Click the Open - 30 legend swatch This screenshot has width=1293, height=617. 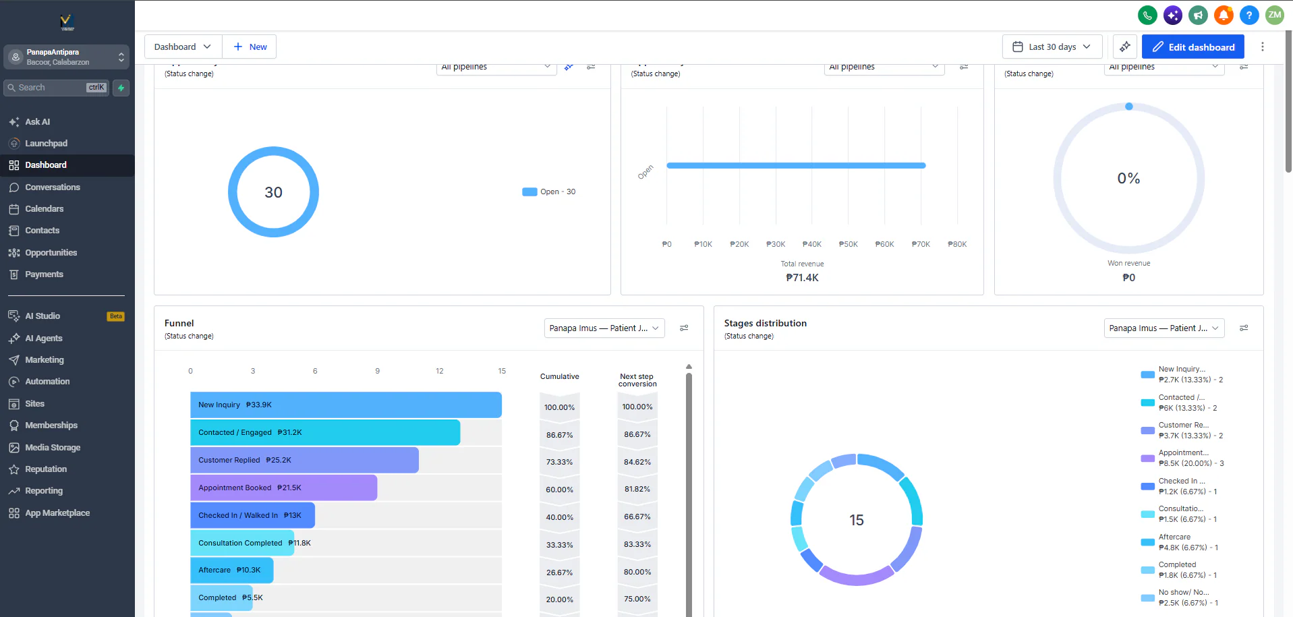click(x=529, y=192)
